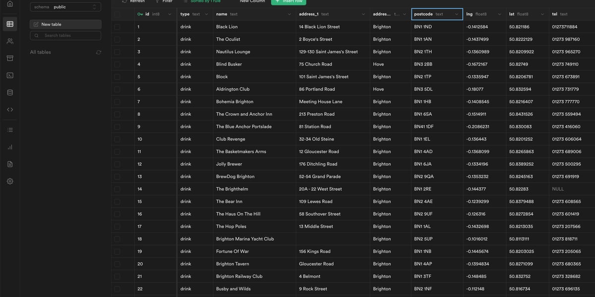Click the New table button
The image size is (595, 297).
[65, 24]
